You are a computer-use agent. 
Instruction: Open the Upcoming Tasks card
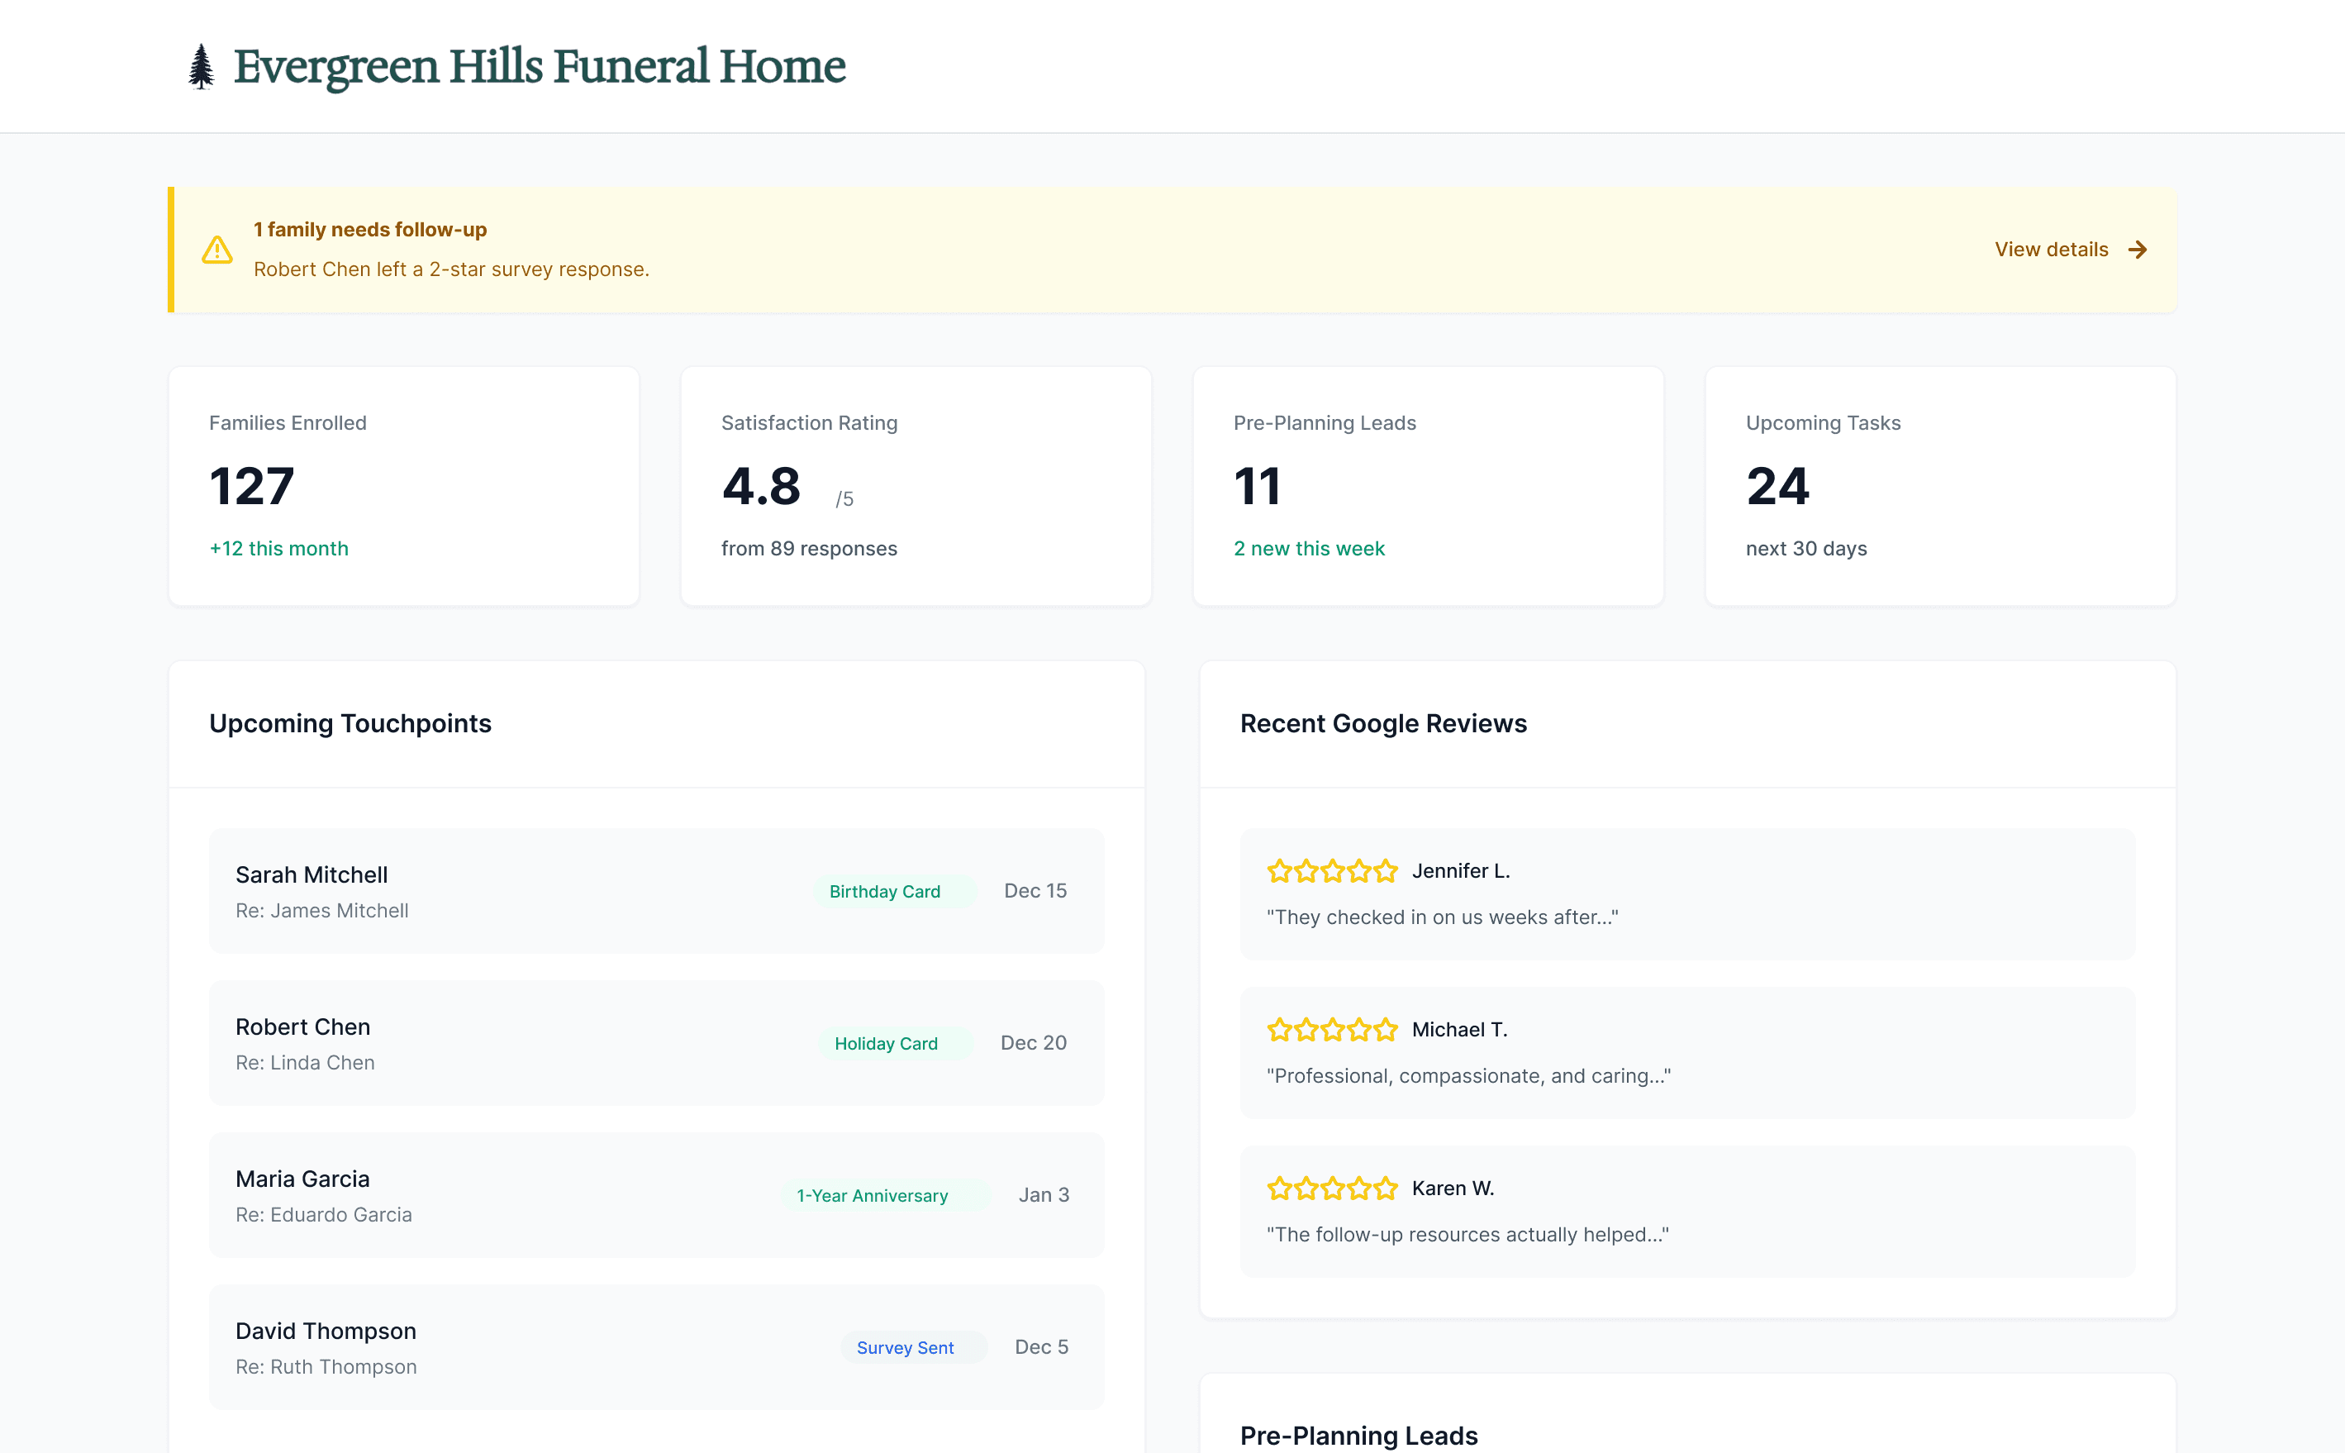pyautogui.click(x=1939, y=486)
